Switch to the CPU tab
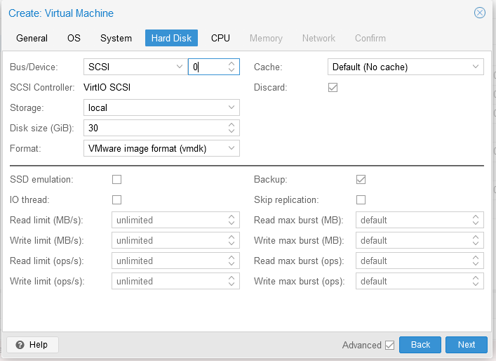The image size is (496, 361). [220, 38]
